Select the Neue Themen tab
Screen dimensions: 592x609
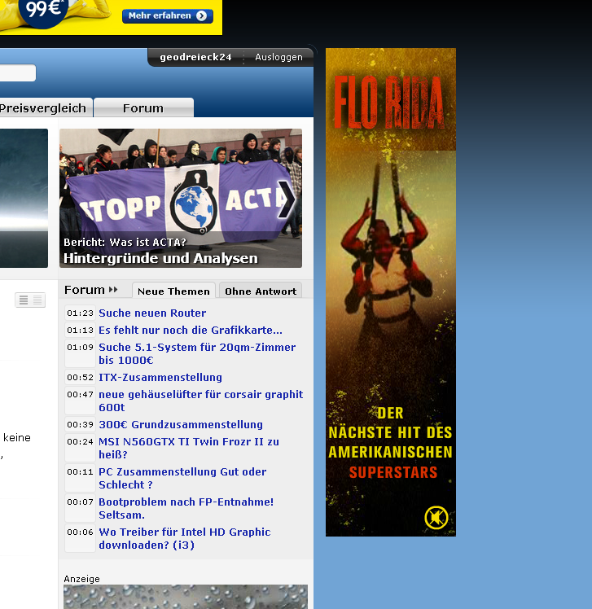coord(173,291)
